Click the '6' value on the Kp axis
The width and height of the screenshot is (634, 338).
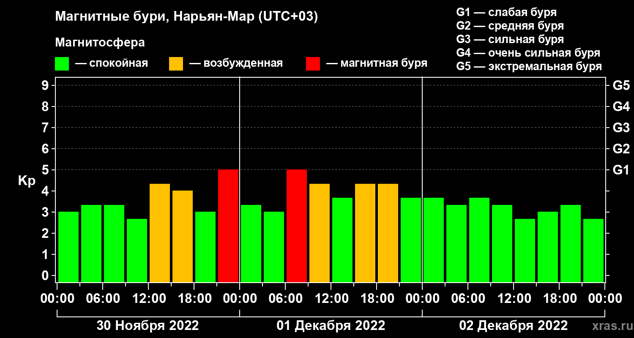coord(46,149)
